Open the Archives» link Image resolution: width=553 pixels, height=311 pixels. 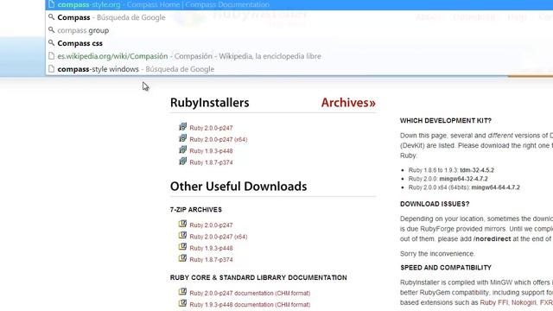[x=348, y=103]
